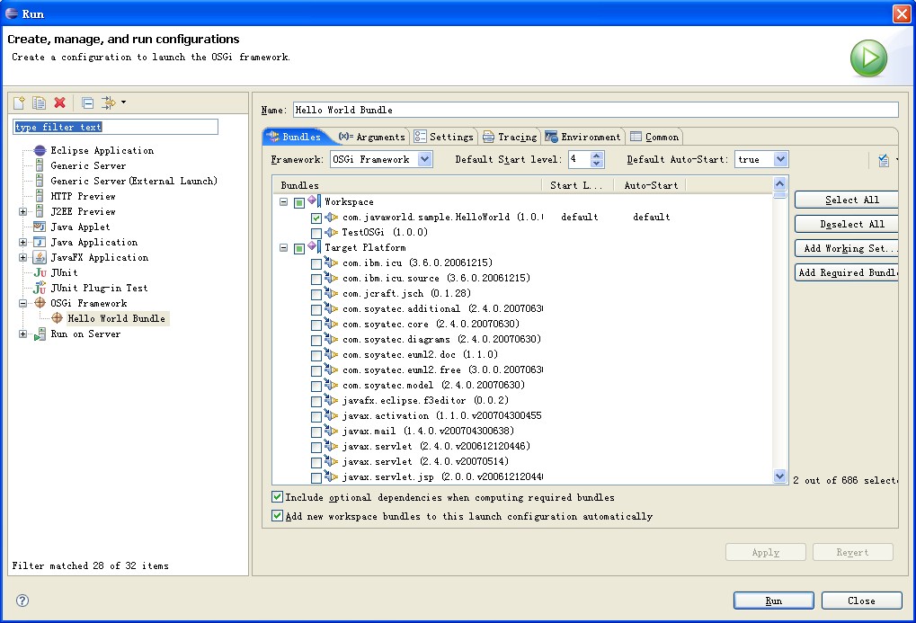Switch to the Bundles tab
Viewport: 916px width, 623px height.
click(x=295, y=136)
